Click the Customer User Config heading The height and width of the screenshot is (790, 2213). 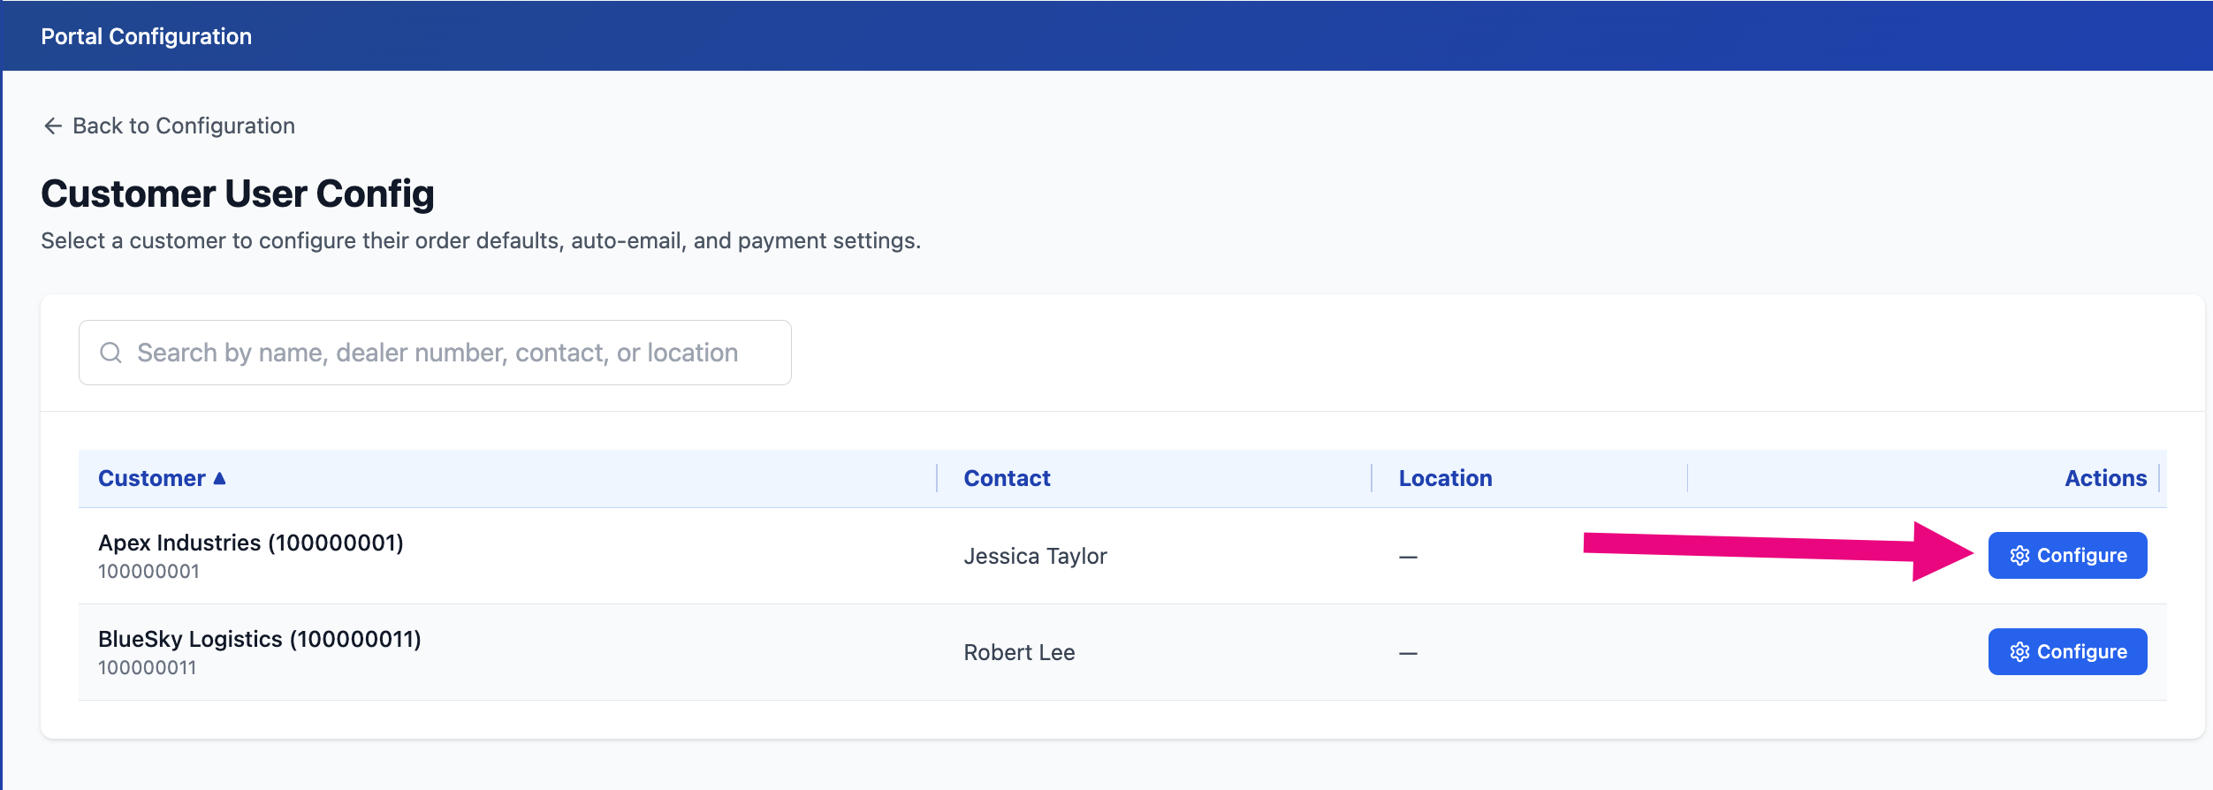tap(238, 194)
